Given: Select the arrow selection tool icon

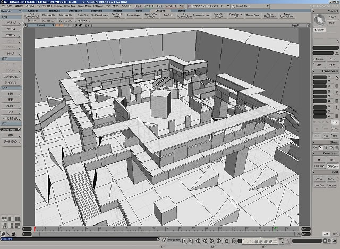Looking at the screenshot, I should 319,20.
